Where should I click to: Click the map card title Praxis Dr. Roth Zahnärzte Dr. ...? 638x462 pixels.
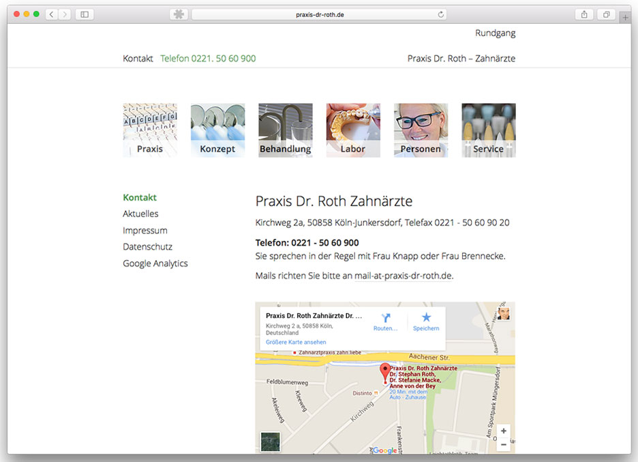pos(314,316)
